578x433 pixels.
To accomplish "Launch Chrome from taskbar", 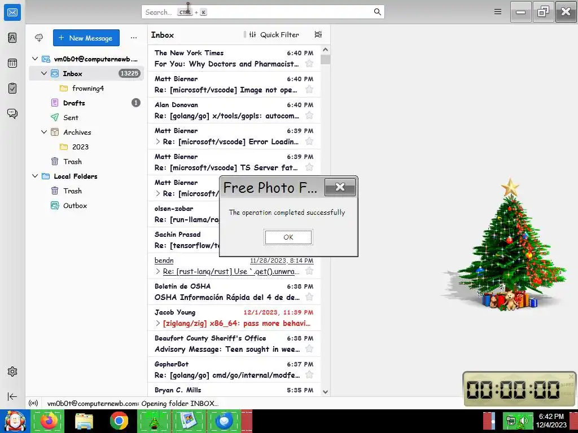I will click(x=119, y=421).
